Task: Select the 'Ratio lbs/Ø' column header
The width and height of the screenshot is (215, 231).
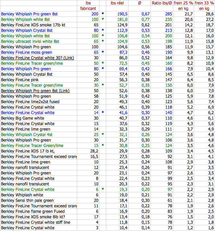Action: click(x=162, y=3)
